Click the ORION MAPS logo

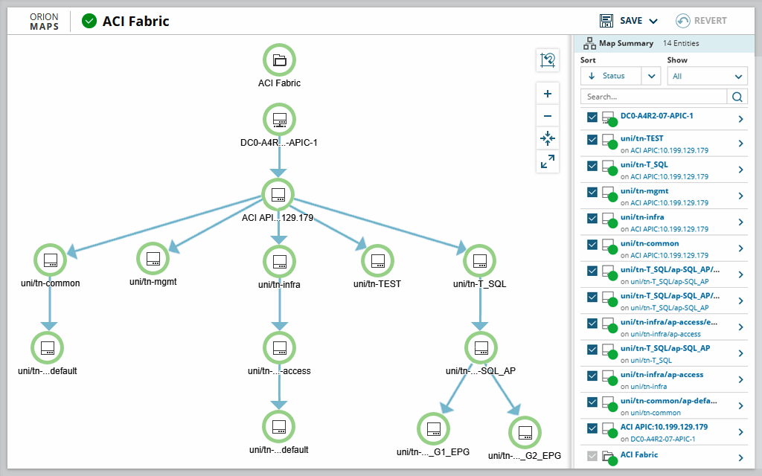tap(44, 21)
